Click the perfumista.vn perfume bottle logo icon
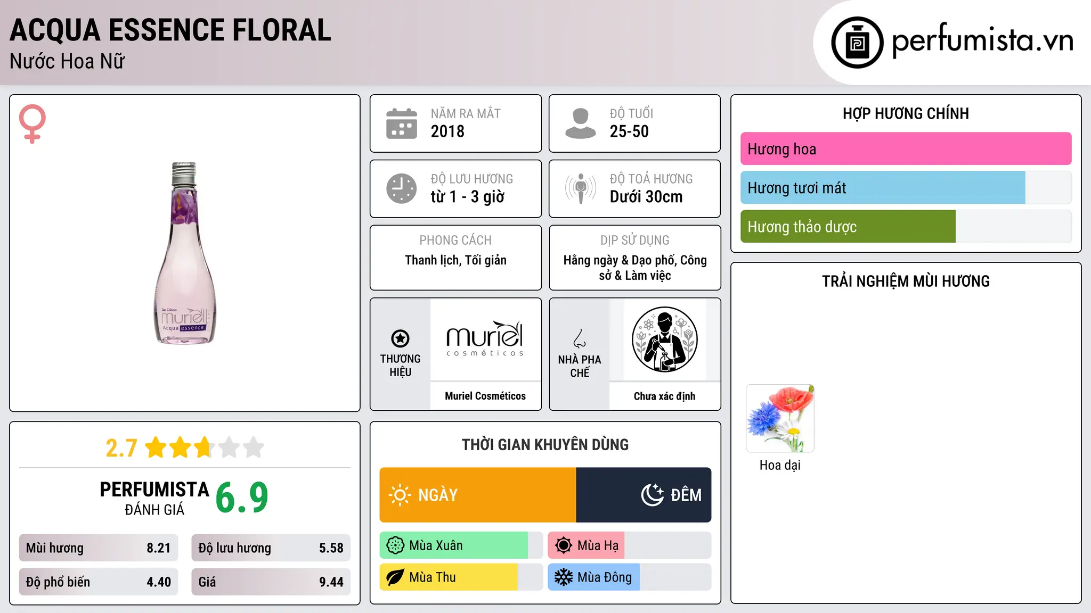Viewport: 1091px width, 613px height. click(857, 43)
